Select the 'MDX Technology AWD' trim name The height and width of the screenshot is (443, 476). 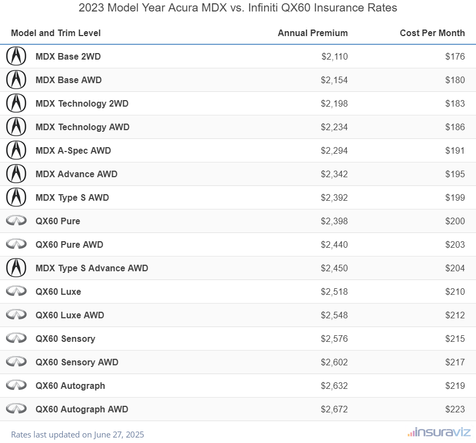click(x=83, y=127)
